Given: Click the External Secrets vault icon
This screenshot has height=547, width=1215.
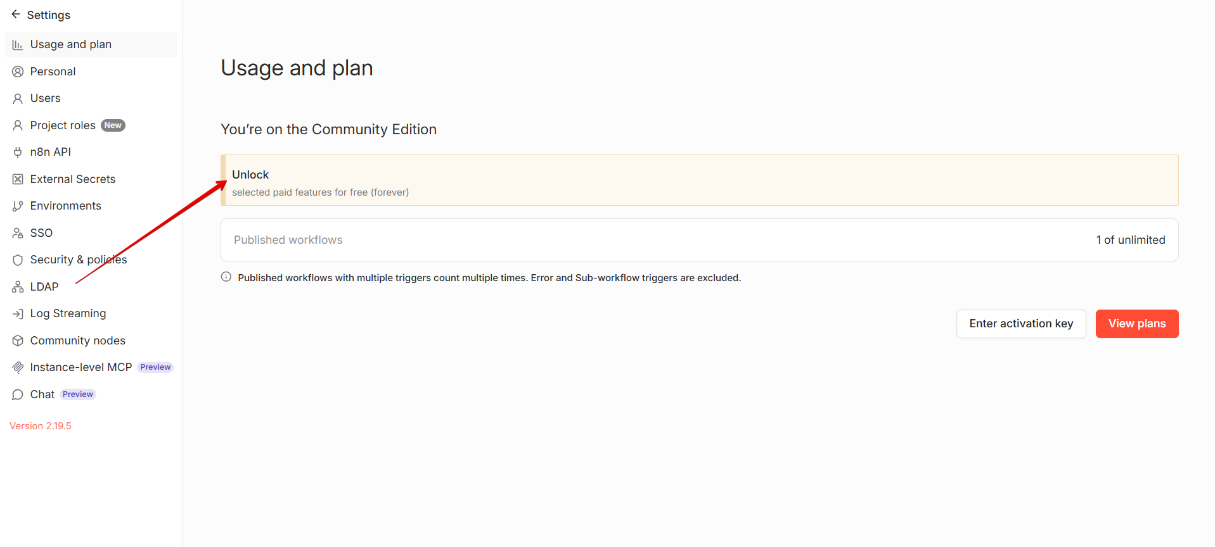Looking at the screenshot, I should [18, 179].
